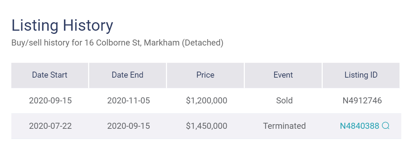This screenshot has width=408, height=157.
Task: Select listing ID N4912746 text
Action: (362, 101)
